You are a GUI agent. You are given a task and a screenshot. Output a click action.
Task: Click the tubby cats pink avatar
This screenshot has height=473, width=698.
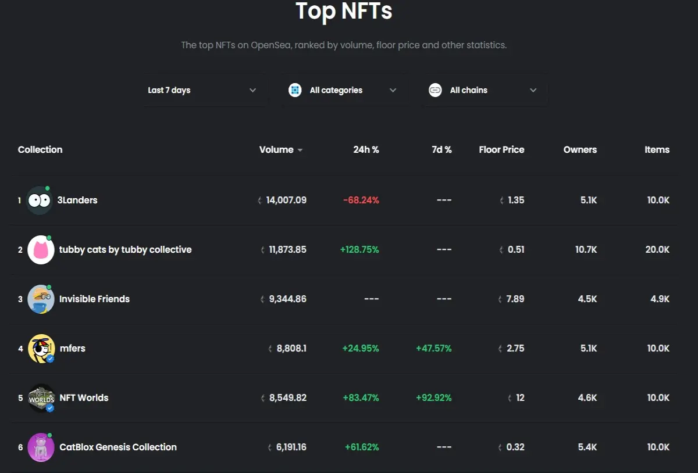(41, 250)
